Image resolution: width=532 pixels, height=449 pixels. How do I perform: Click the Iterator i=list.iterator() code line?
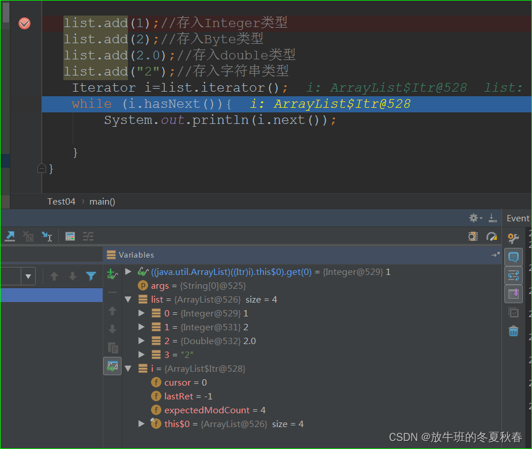click(180, 88)
